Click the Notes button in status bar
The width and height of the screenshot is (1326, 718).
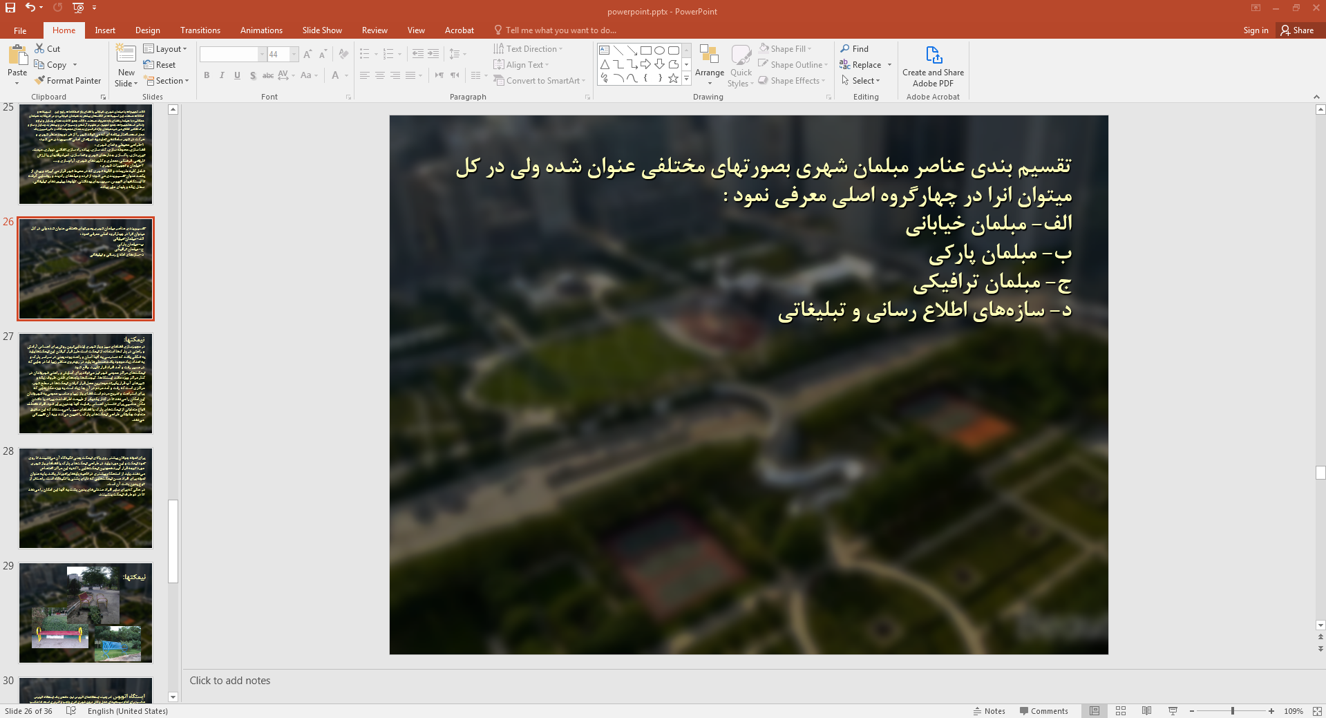(989, 711)
